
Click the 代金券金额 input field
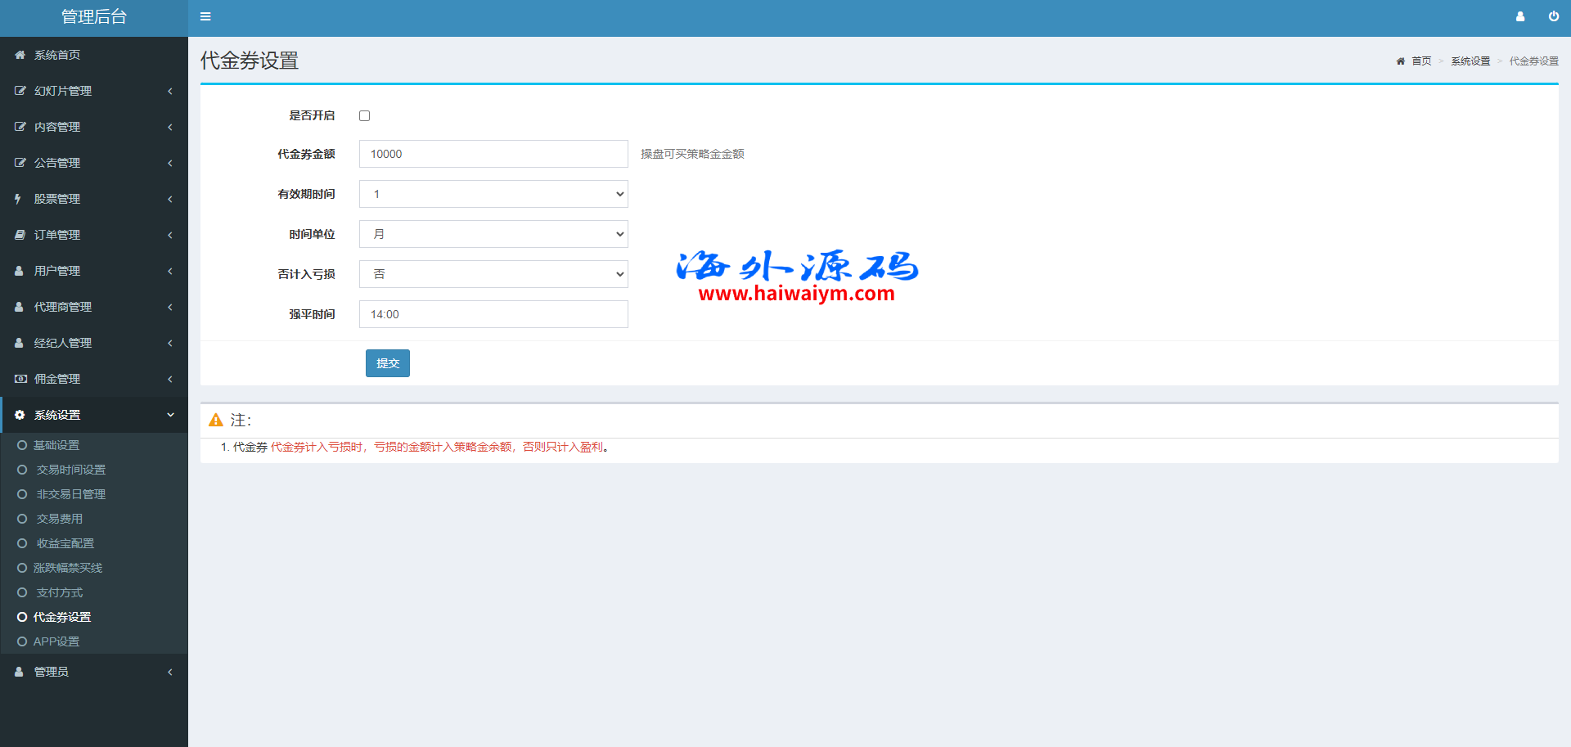point(493,154)
